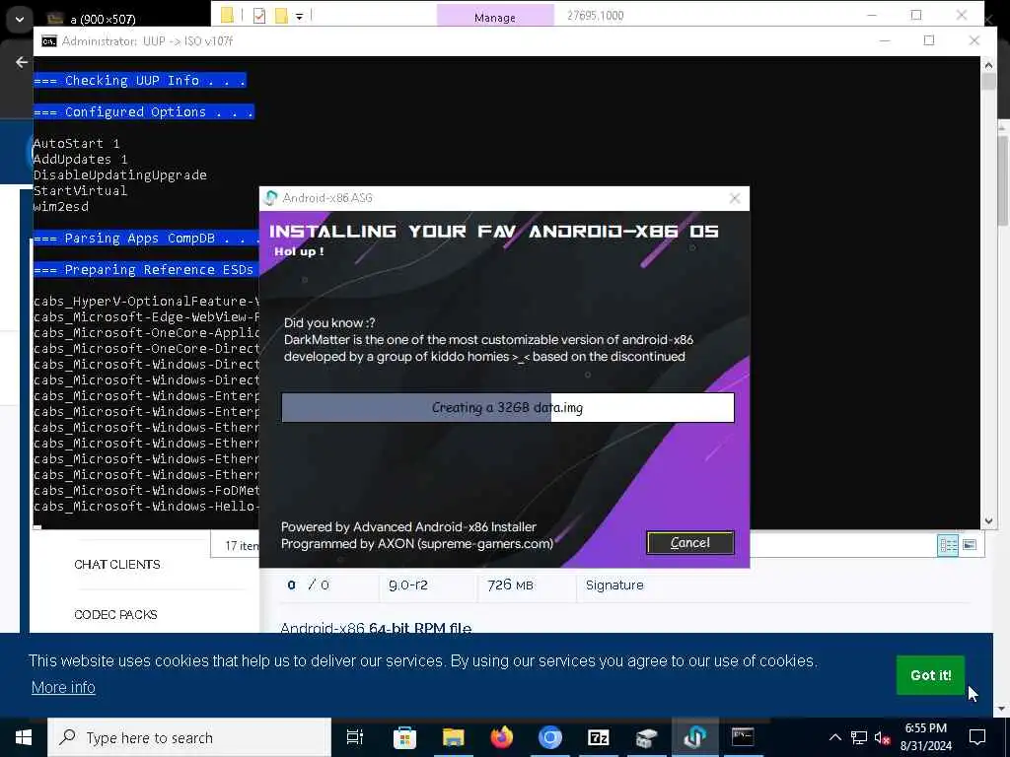Maximize the Administrator UUP -> ISO window
Image resolution: width=1010 pixels, height=757 pixels.
point(929,40)
